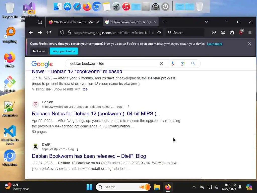Screen dimensions: 257x193
Task: Open Save to Pocket icon
Action: 214,32
